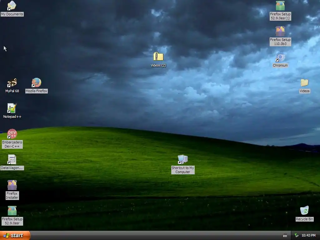Select the Shortcut to My Computer icon
This screenshot has height=240, width=320.
[182, 159]
